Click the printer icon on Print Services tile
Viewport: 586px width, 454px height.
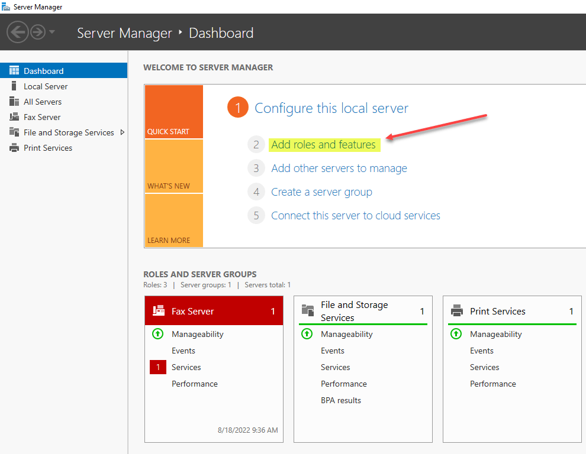coord(457,310)
